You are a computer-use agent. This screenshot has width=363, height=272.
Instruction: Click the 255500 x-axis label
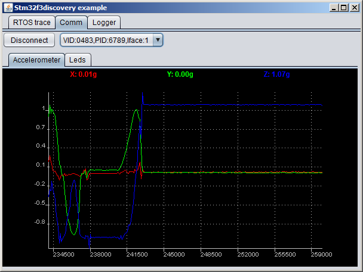[285, 255]
